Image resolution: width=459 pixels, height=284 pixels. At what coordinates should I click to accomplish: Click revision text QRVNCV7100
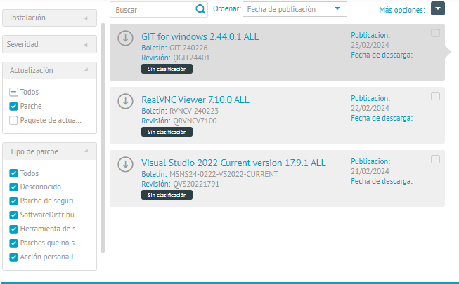[195, 121]
